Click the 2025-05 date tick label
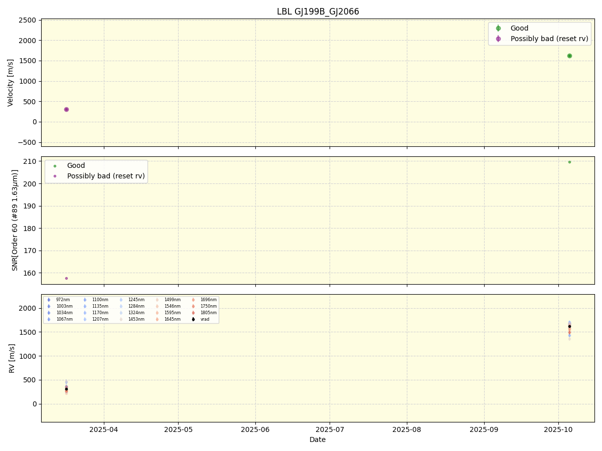 (178, 429)
